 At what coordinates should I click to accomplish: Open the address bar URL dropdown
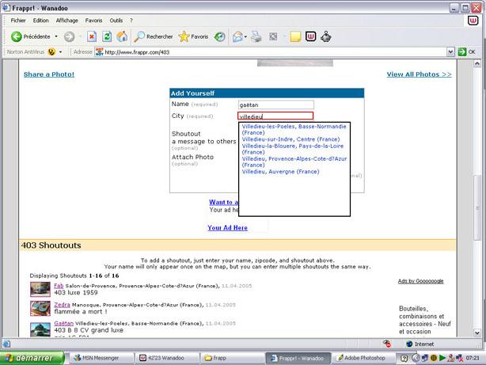450,52
